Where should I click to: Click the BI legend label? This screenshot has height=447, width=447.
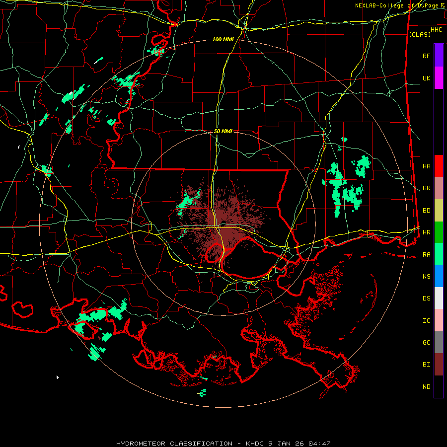(x=427, y=365)
